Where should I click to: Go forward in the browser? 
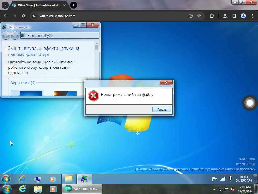tap(14, 16)
